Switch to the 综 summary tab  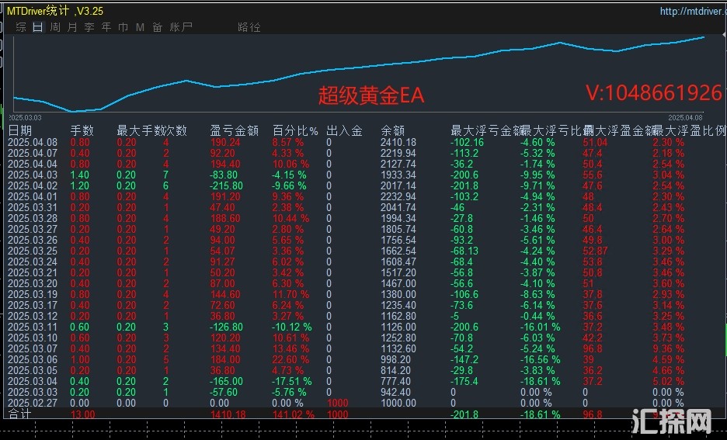coord(21,27)
